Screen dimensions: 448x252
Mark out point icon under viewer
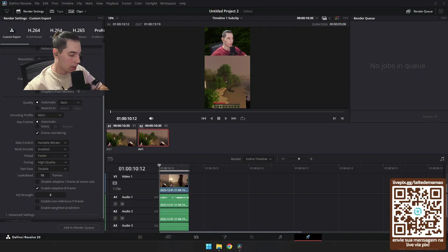point(342,118)
